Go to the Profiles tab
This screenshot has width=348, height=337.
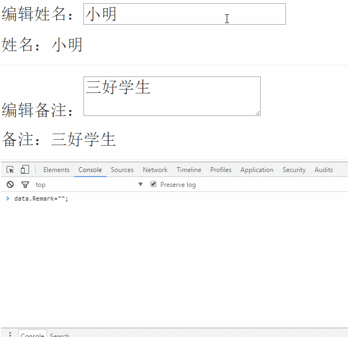221,170
